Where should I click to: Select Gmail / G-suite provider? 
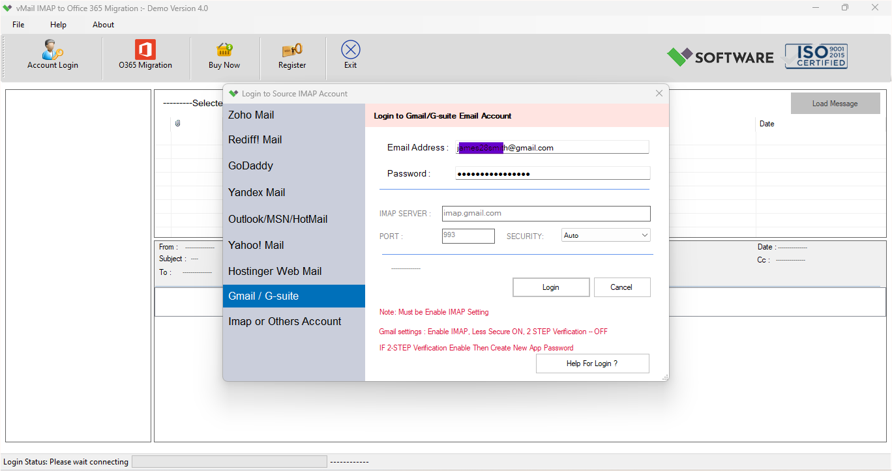[294, 296]
